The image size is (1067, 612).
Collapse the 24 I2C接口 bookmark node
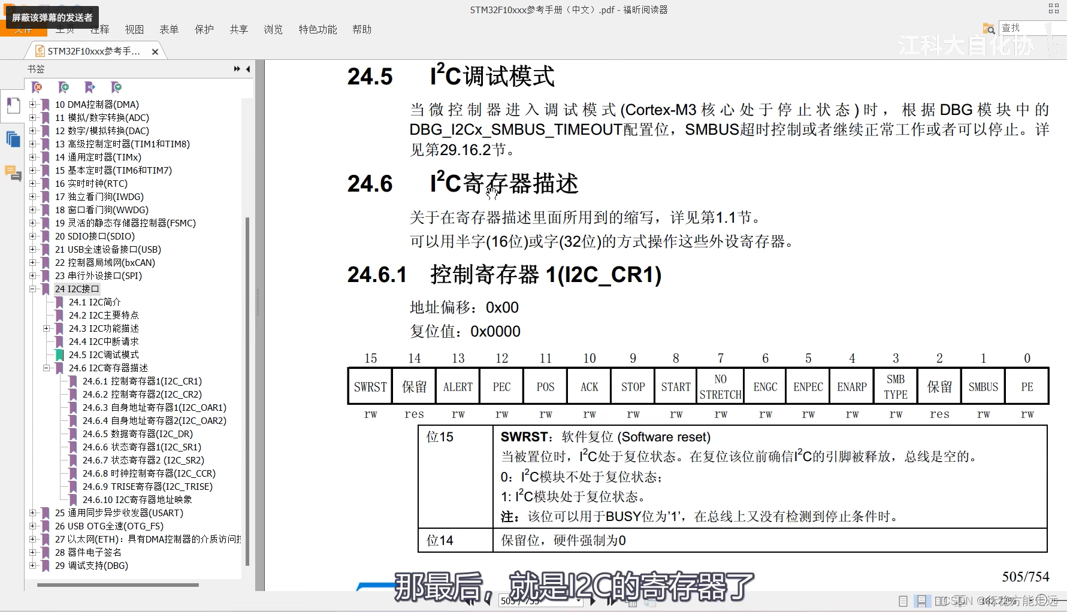(33, 289)
